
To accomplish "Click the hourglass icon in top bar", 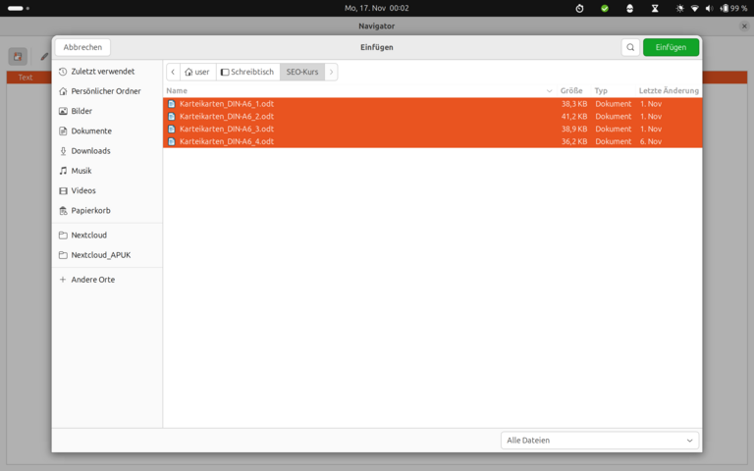I will pyautogui.click(x=655, y=8).
